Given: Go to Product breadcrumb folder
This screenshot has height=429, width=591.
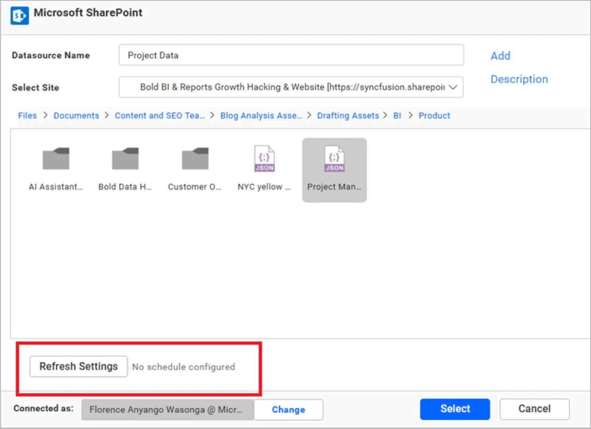Looking at the screenshot, I should tap(434, 115).
